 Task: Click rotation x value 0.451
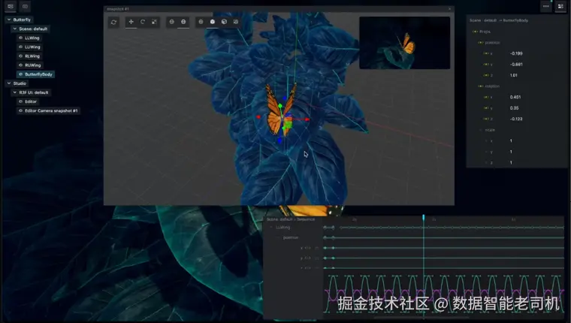[x=515, y=97]
